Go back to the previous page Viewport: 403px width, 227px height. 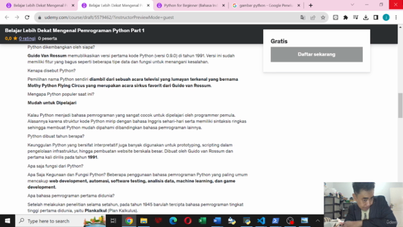7,18
